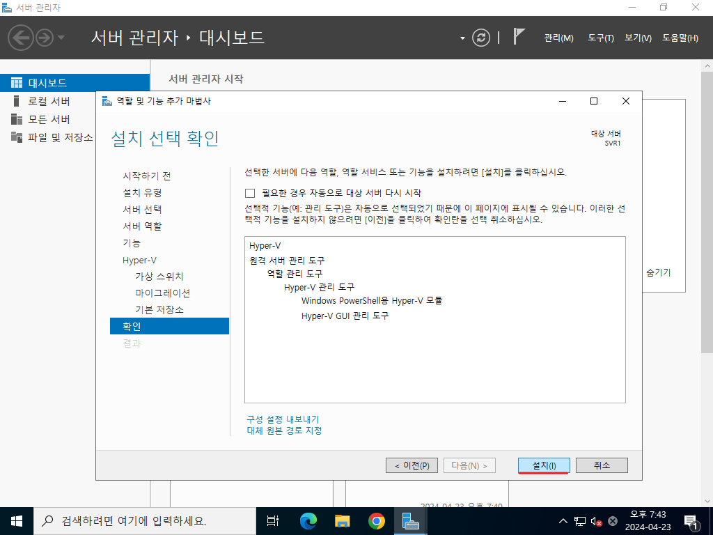The image size is (713, 535).
Task: Click the Server Manager forward navigation arrow
Action: [45, 38]
